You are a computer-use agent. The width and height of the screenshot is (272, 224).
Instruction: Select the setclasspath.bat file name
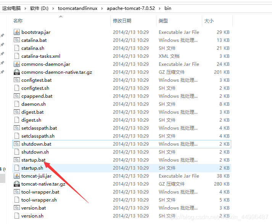(x=39, y=128)
